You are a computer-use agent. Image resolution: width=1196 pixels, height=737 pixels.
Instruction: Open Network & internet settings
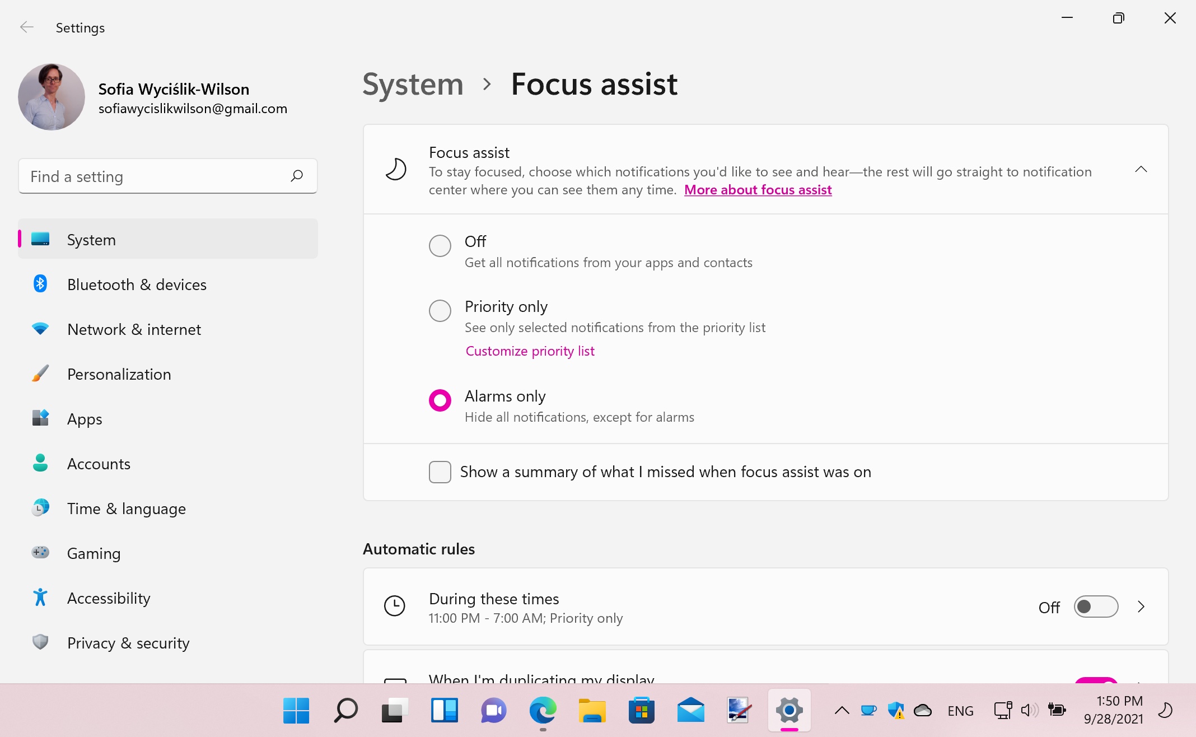pos(167,329)
